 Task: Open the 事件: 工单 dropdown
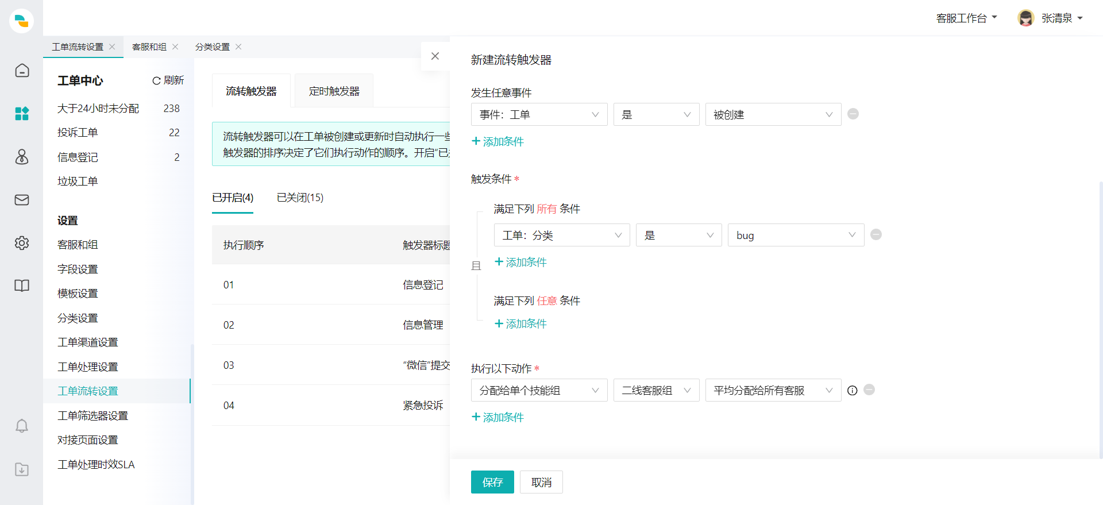click(x=539, y=114)
